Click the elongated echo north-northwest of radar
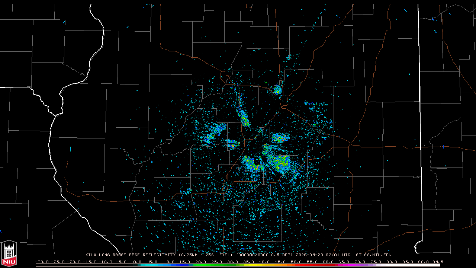 point(245,118)
